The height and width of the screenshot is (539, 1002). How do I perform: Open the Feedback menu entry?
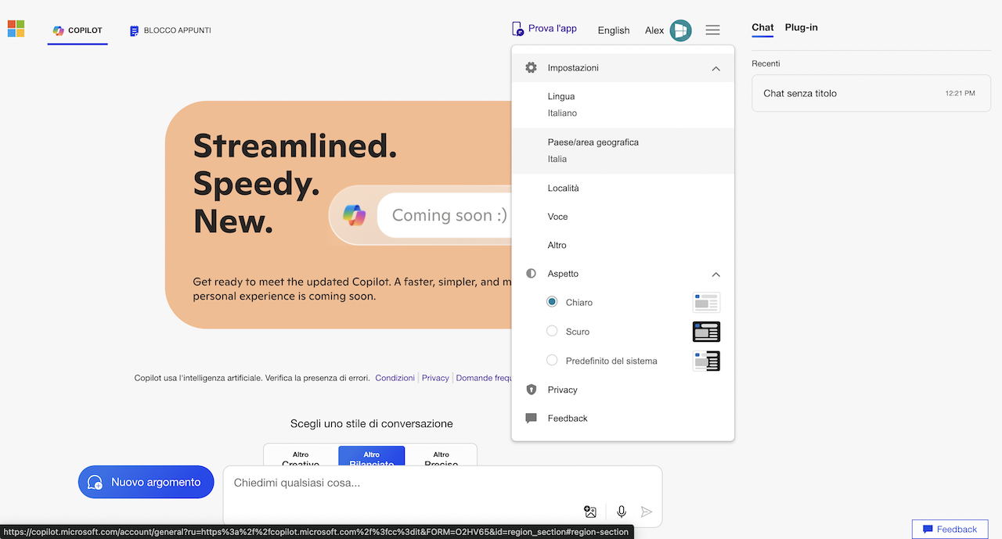[623, 419]
